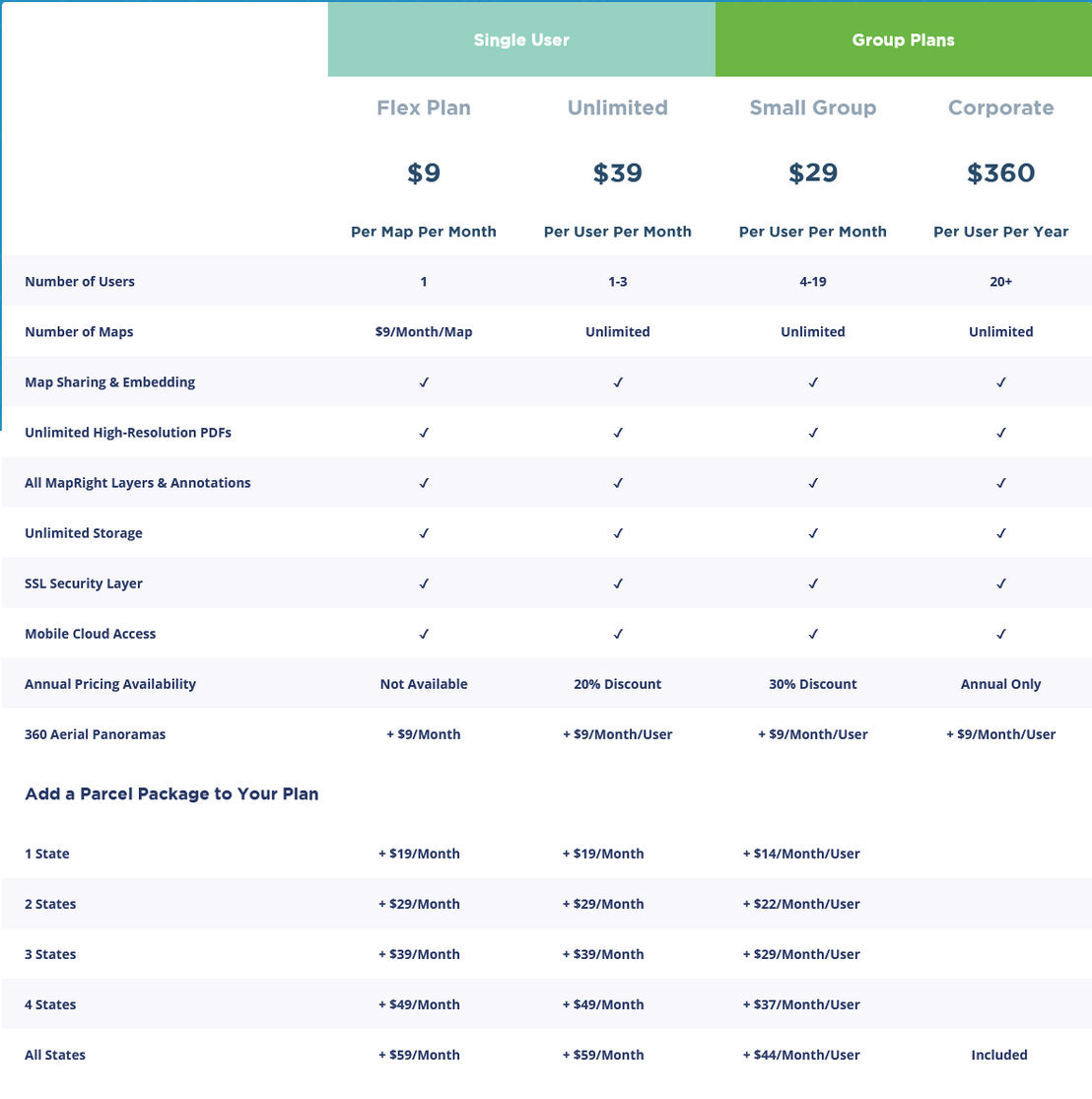Click 'Add a Parcel Package to Your Plan' heading
Viewport: 1092px width, 1099px height.
click(171, 794)
